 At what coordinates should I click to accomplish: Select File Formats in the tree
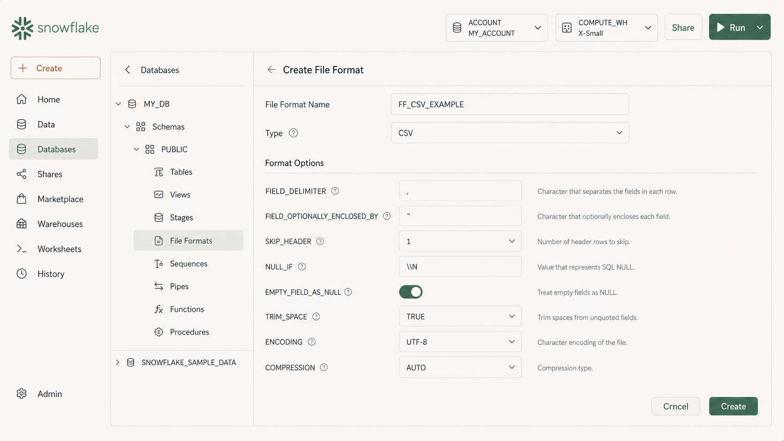point(188,240)
